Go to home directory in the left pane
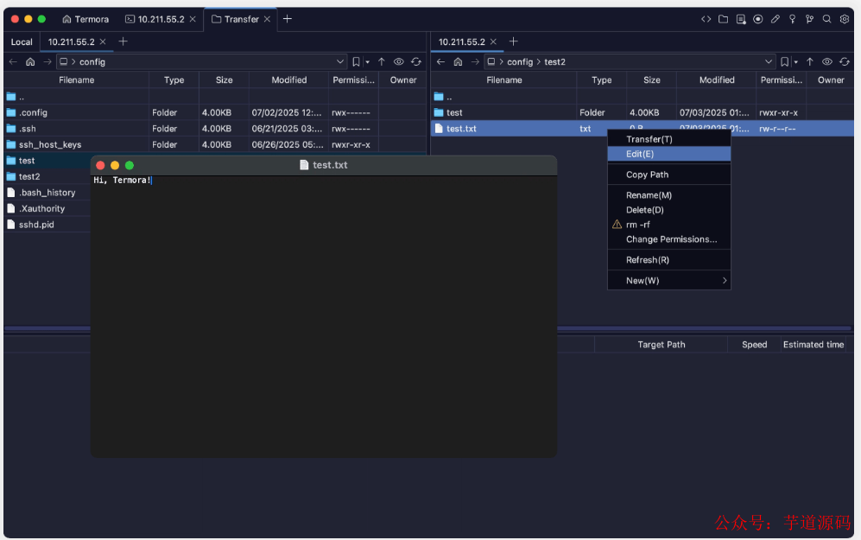The width and height of the screenshot is (861, 540). pyautogui.click(x=30, y=62)
